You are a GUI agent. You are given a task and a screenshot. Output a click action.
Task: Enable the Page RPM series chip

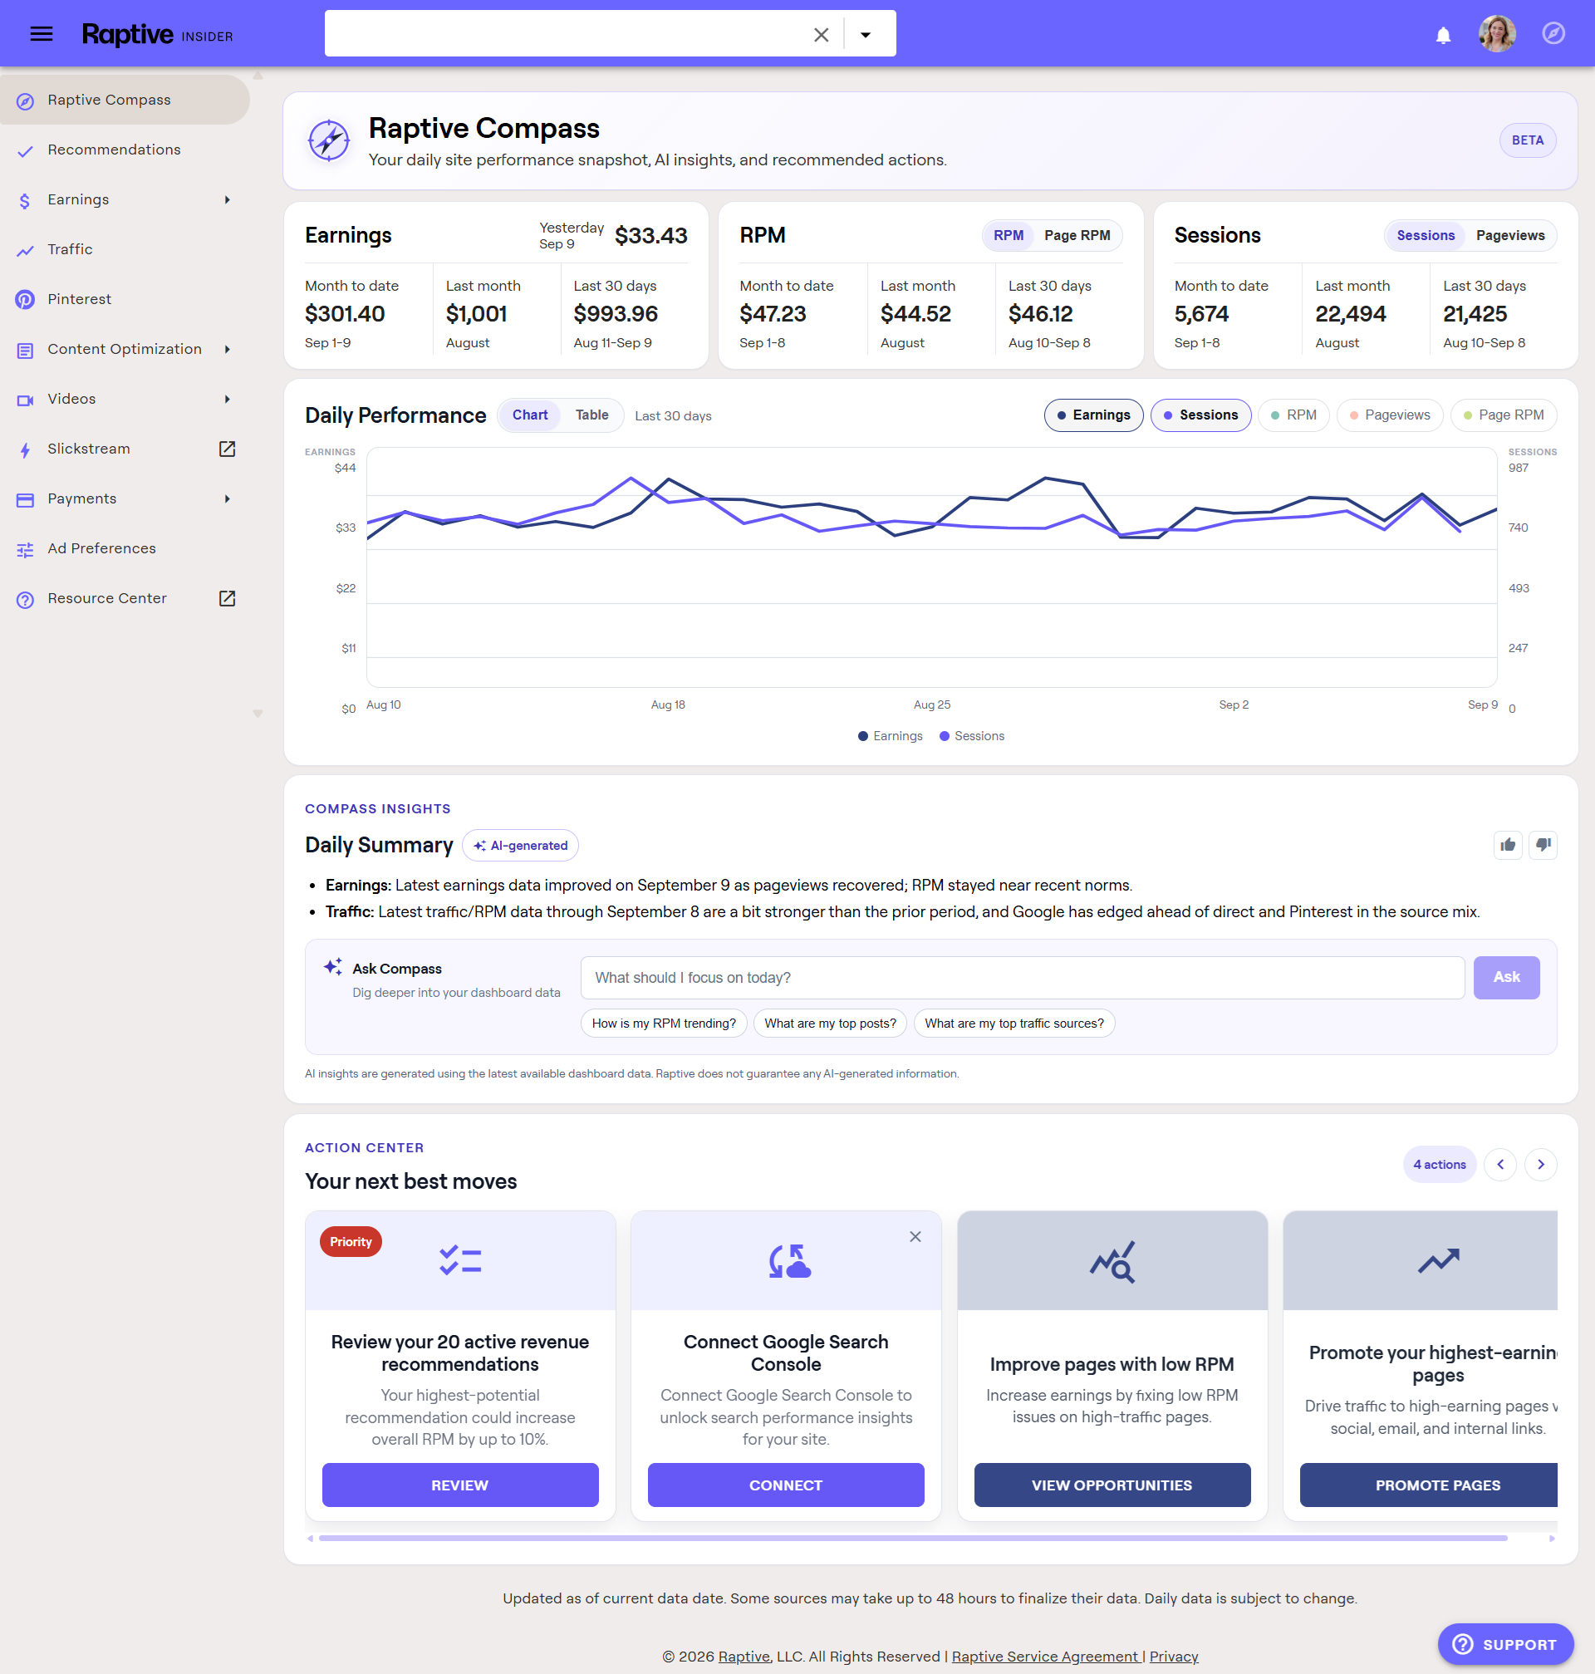point(1503,415)
